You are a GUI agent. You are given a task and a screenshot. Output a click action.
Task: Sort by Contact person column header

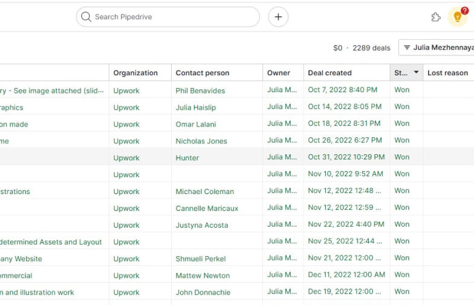pos(203,73)
